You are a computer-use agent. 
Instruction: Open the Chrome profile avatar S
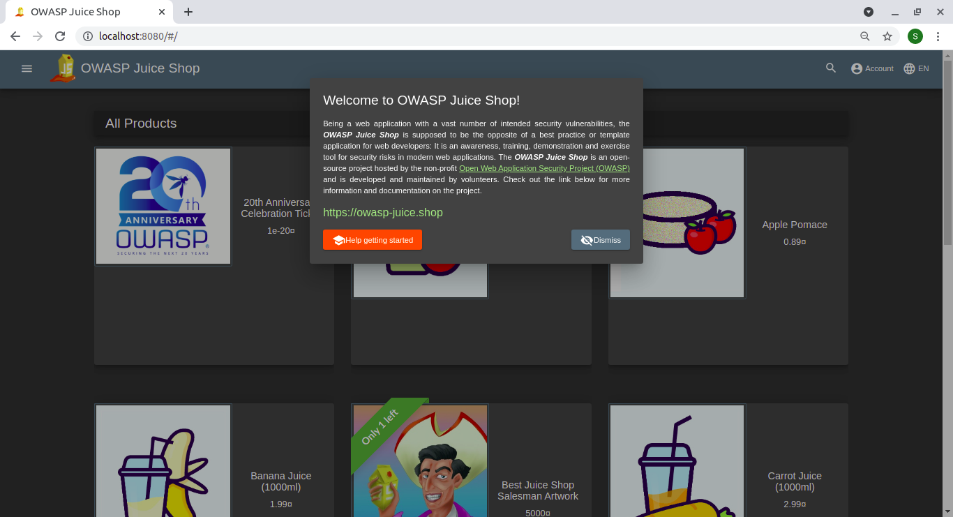pos(915,36)
